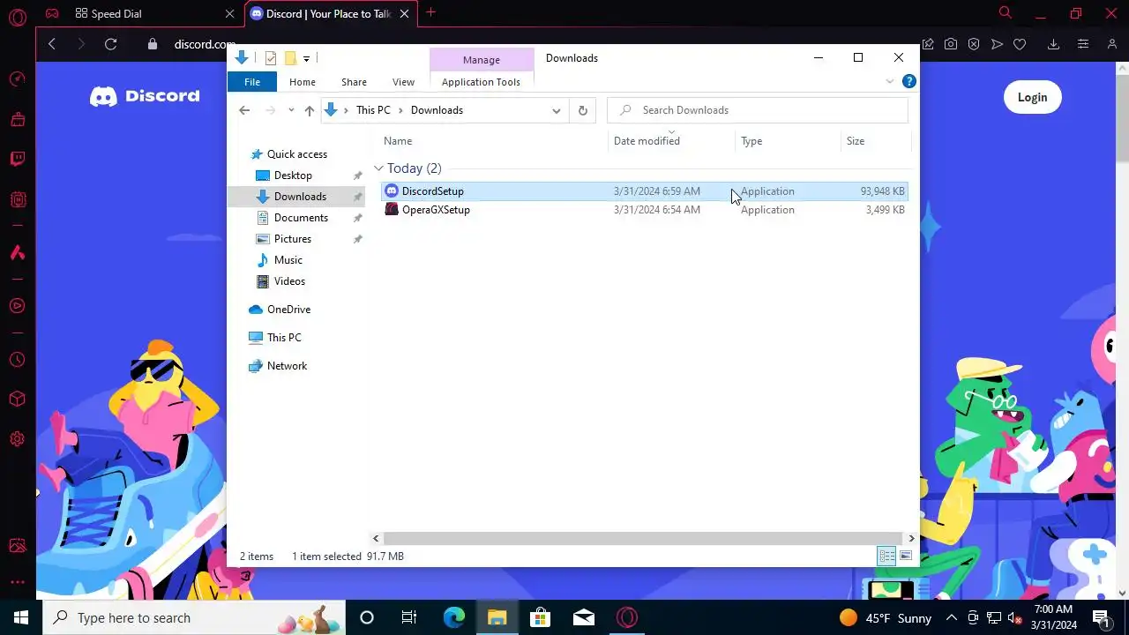Open Opera downloads toolbar icon

(x=1053, y=44)
